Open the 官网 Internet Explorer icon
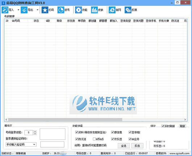Viewport: 192px width, 156px height. pos(112,10)
